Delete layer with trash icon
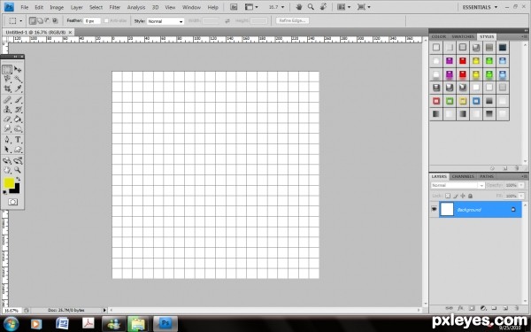 [x=517, y=308]
